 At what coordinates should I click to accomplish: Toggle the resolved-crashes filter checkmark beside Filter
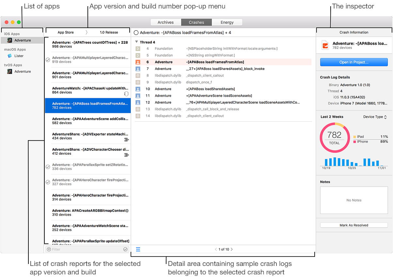pos(125,249)
